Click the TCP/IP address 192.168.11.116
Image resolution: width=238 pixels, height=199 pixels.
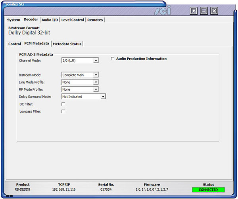64,189
